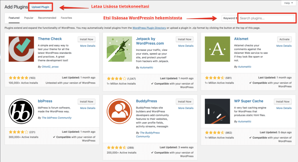The image size is (298, 162).
Task: Install the Theme Check plugin
Action: 86,39
